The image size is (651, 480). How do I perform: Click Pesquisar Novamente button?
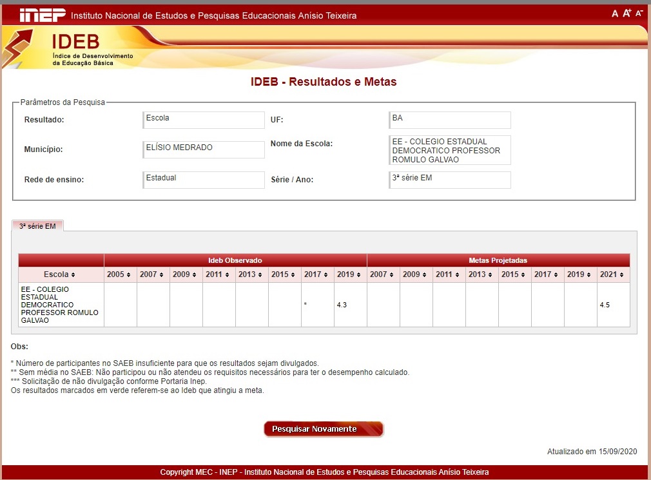coord(324,429)
